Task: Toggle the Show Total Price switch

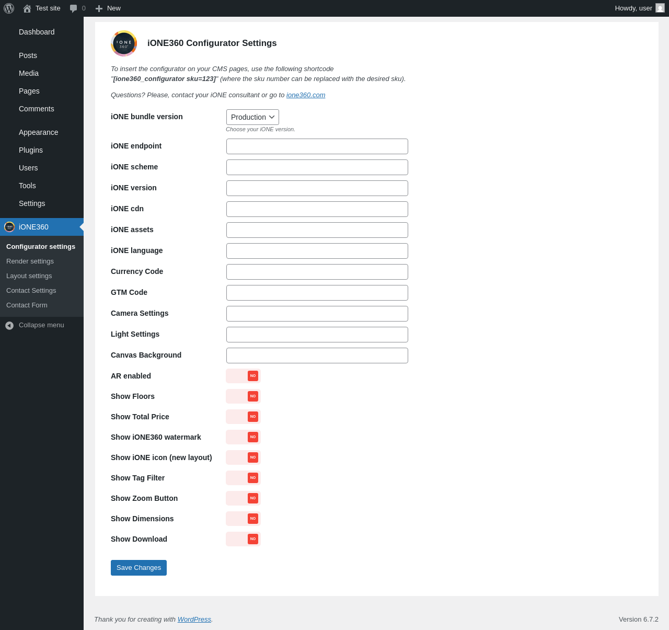Action: pos(243,417)
